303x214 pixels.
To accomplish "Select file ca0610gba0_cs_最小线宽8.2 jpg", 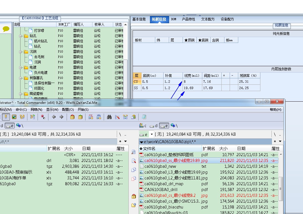I will (209, 195).
